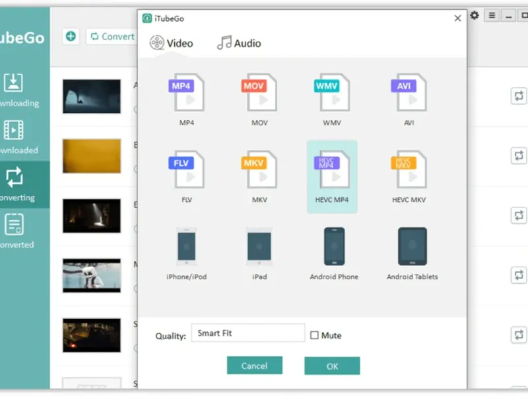Select the MP4 video format icon
This screenshot has width=528, height=396.
tap(186, 92)
